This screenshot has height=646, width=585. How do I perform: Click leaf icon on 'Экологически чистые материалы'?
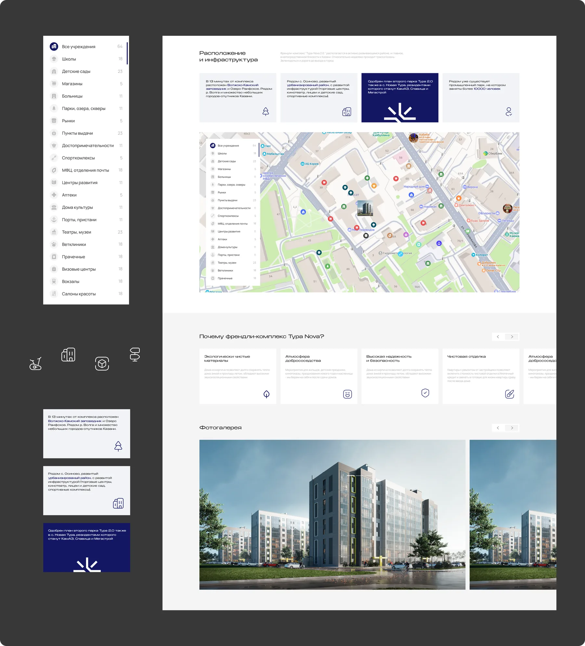[x=266, y=394]
